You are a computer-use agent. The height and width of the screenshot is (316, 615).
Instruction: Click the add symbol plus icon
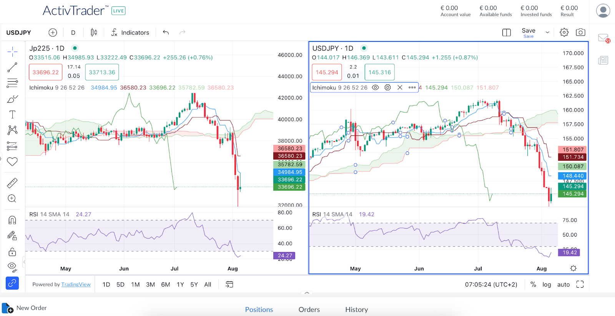point(53,33)
